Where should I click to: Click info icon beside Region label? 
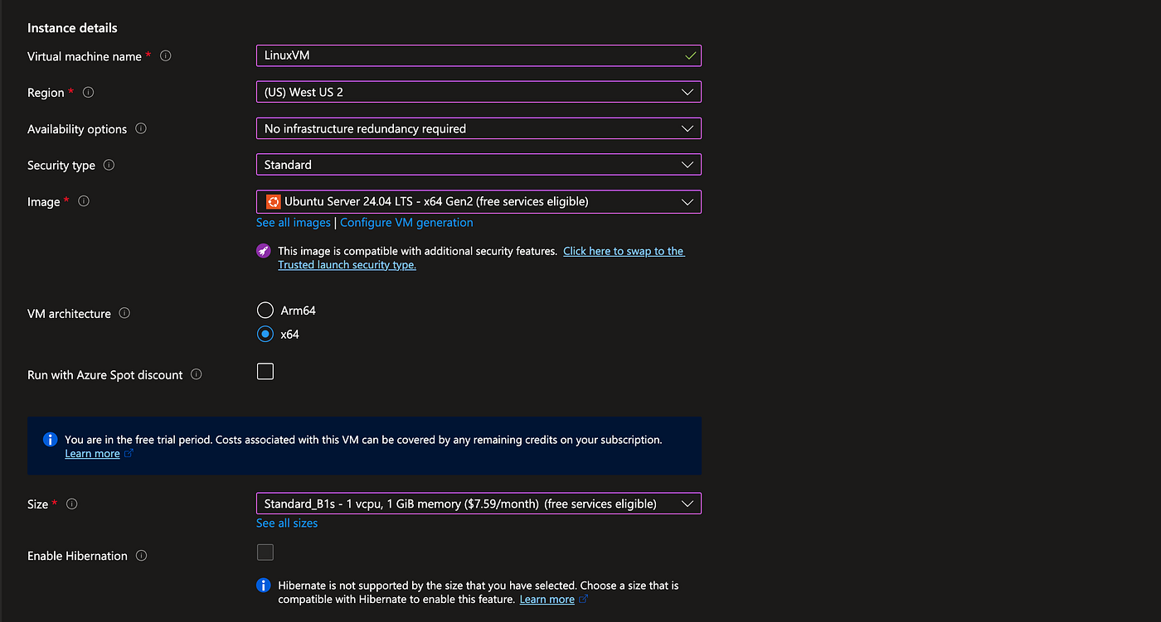[x=89, y=93]
